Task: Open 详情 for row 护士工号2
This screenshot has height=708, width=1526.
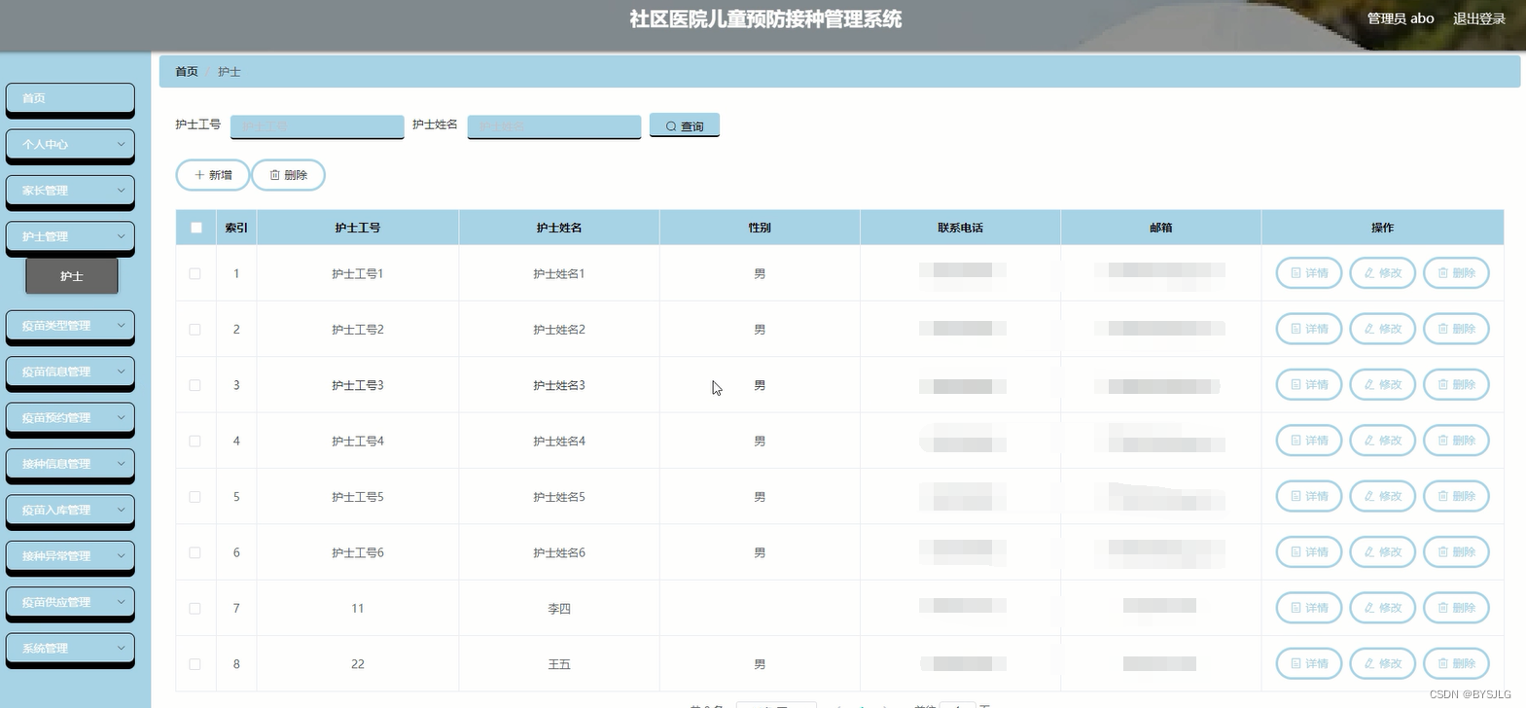Action: coord(1308,329)
